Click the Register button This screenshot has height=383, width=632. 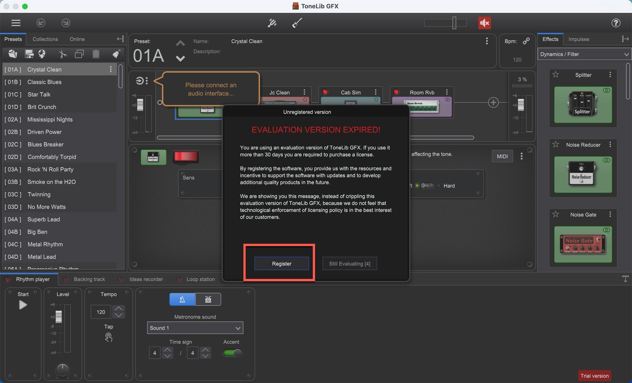click(281, 264)
